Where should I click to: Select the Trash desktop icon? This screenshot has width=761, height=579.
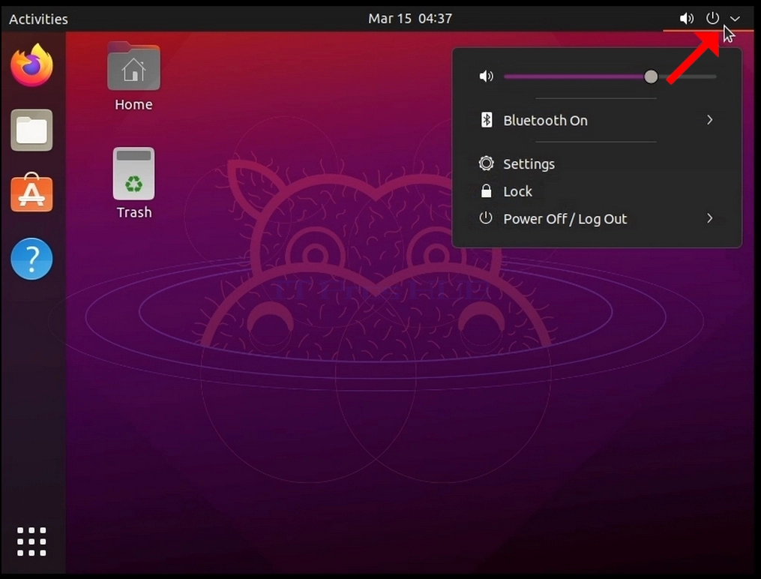(x=133, y=174)
